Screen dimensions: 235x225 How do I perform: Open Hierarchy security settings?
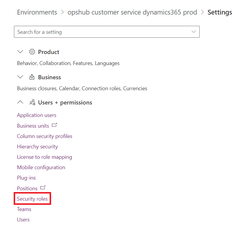point(37,147)
